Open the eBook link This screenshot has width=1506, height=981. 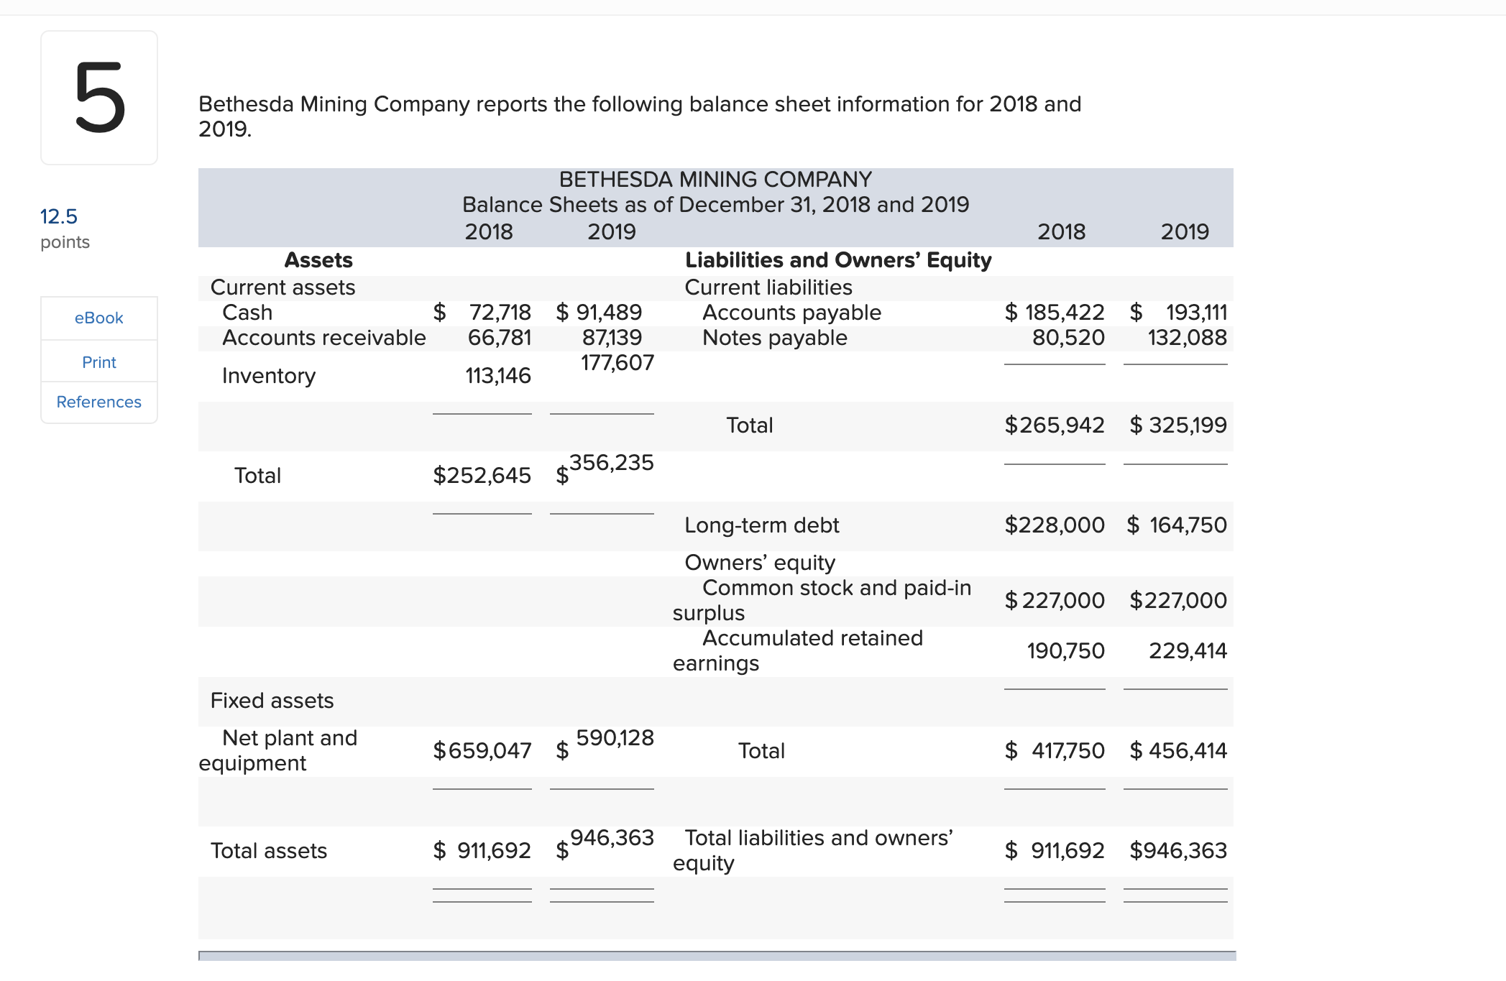coord(98,318)
